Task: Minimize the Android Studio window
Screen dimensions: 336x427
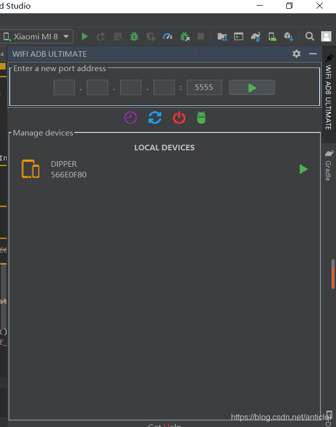Action: [x=260, y=6]
